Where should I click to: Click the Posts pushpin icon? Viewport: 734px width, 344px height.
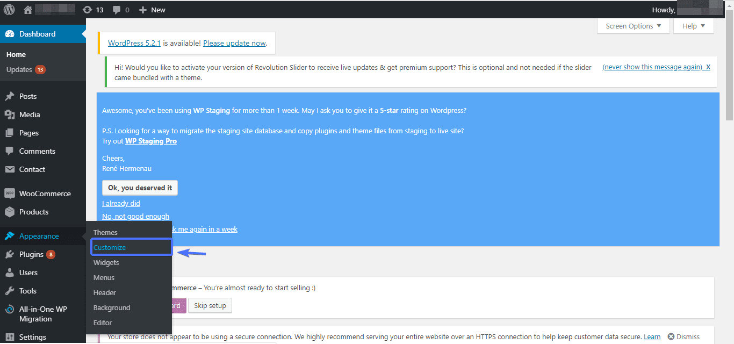point(10,96)
